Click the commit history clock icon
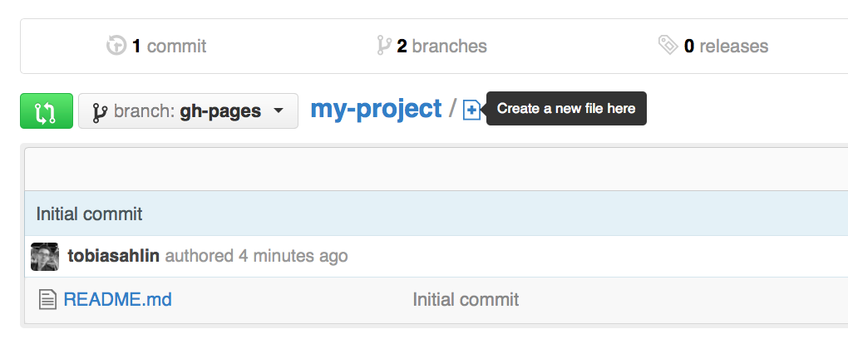This screenshot has height=339, width=848. pyautogui.click(x=116, y=46)
